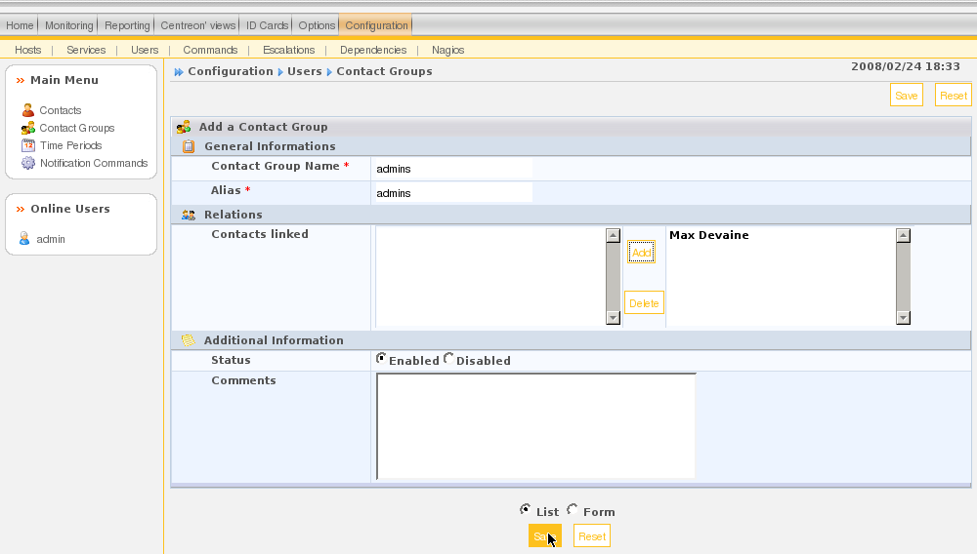The image size is (977, 554).
Task: Open Contact Groups link in Main Menu
Action: 76,128
